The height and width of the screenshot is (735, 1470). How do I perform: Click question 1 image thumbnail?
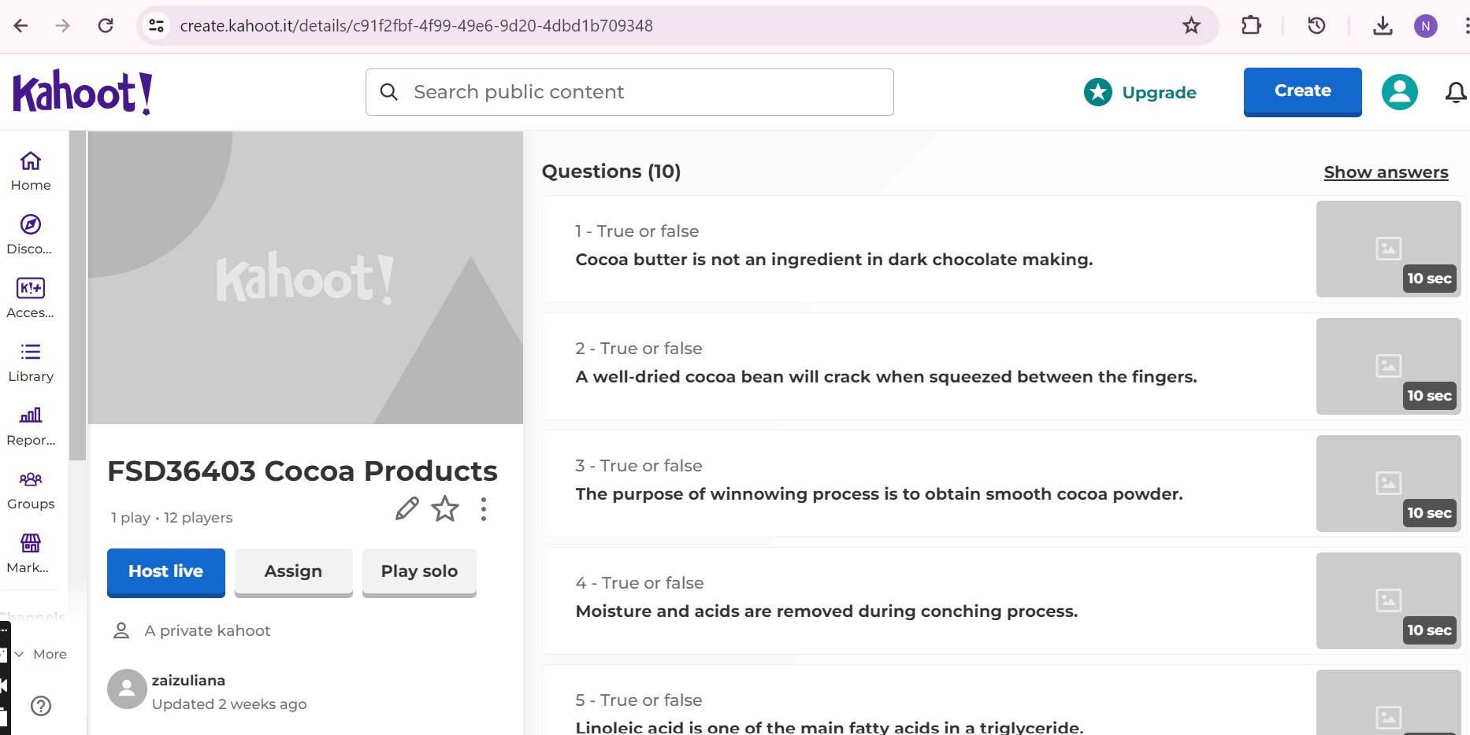(x=1389, y=249)
